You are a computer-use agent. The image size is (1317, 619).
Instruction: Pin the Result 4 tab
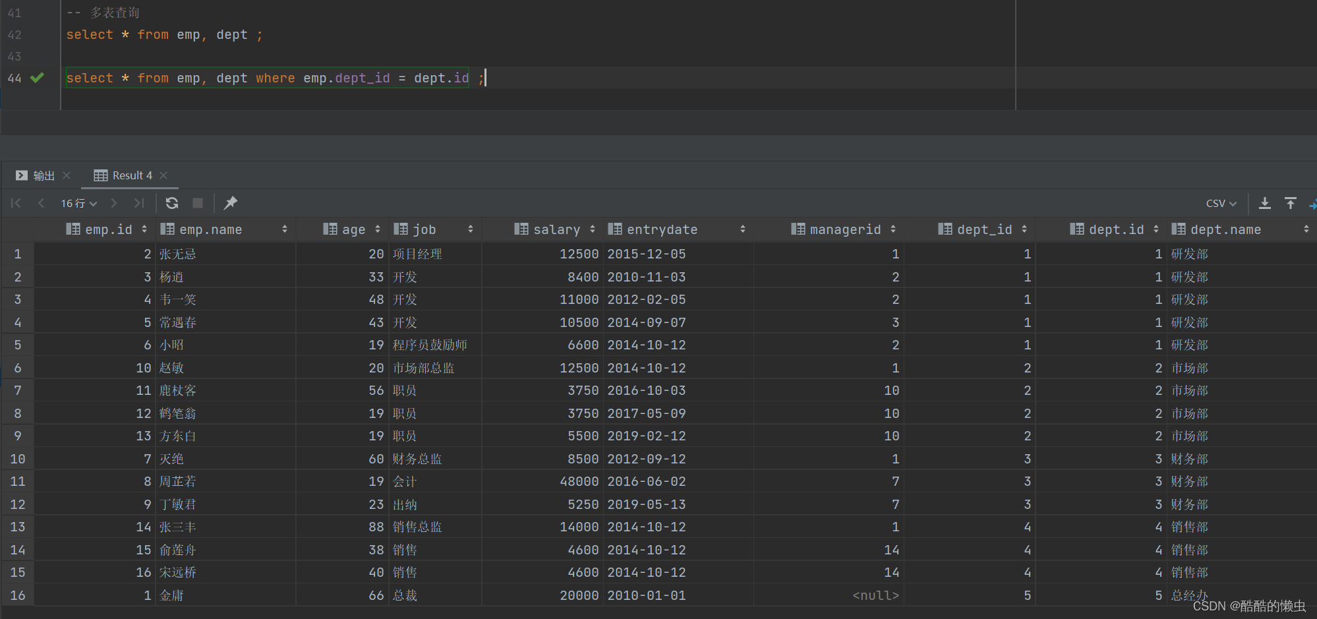click(x=230, y=204)
